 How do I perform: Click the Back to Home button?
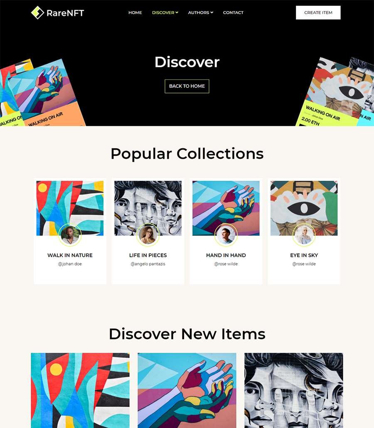point(187,86)
